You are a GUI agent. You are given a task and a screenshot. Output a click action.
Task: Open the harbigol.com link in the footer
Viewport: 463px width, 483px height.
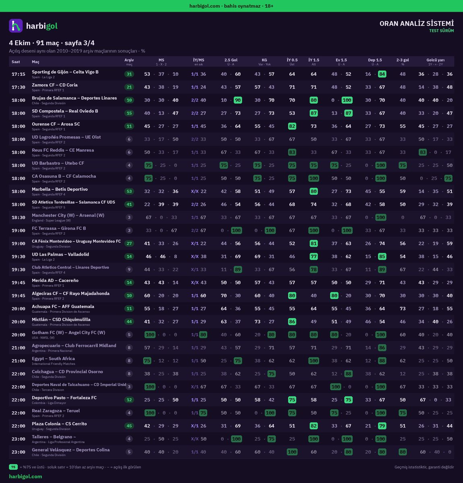click(x=25, y=477)
